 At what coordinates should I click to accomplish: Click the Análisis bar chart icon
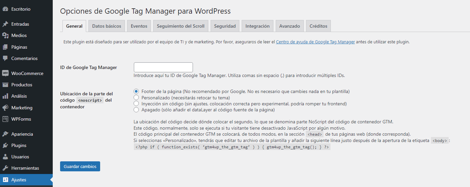pos(5,96)
